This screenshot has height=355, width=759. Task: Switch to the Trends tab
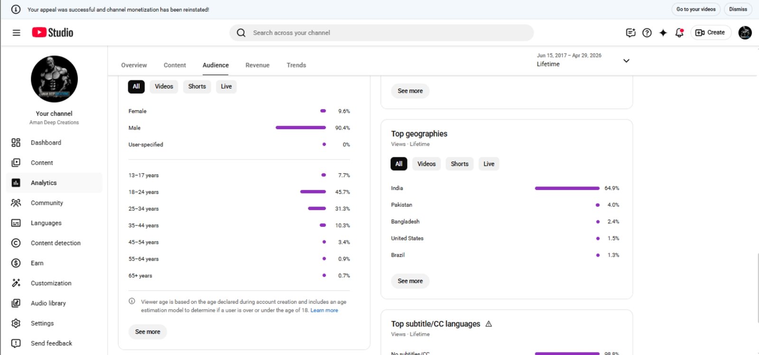[x=296, y=65]
